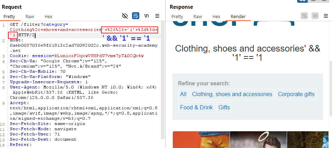Click the Request panel title
Image resolution: width=332 pixels, height=148 pixels.
tap(12, 7)
